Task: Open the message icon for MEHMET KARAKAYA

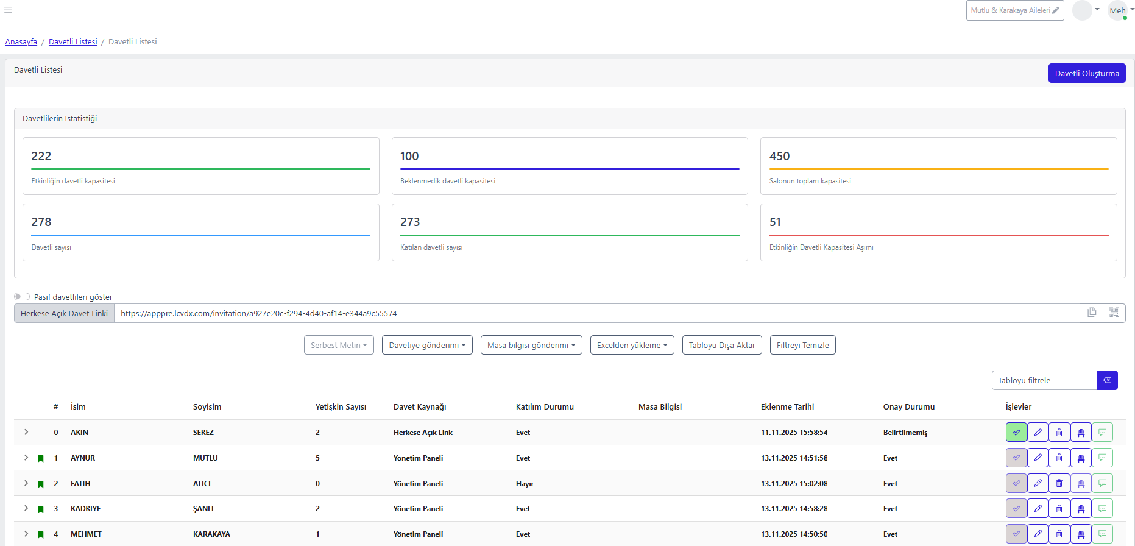Action: tap(1102, 534)
